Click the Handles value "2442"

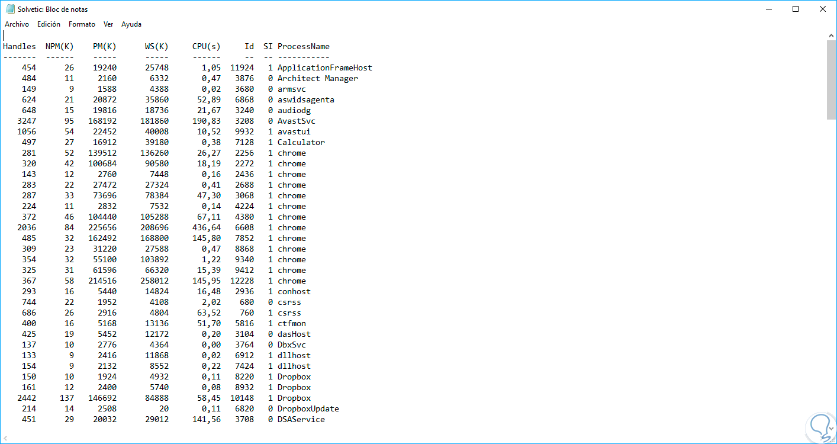coord(27,398)
